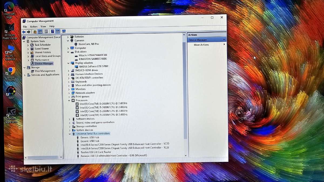Click the blue Help question mark icon

tap(52, 31)
